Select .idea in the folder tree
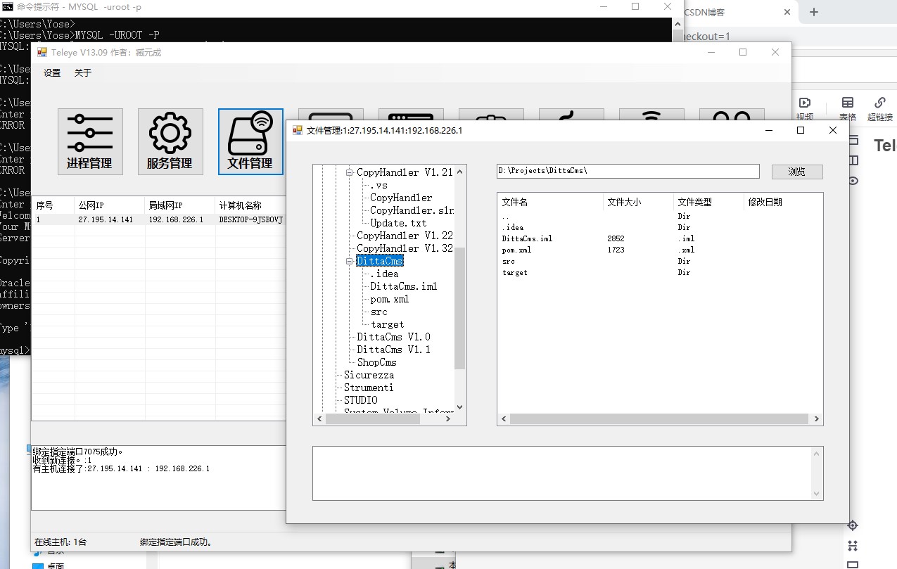Image resolution: width=897 pixels, height=569 pixels. point(384,274)
